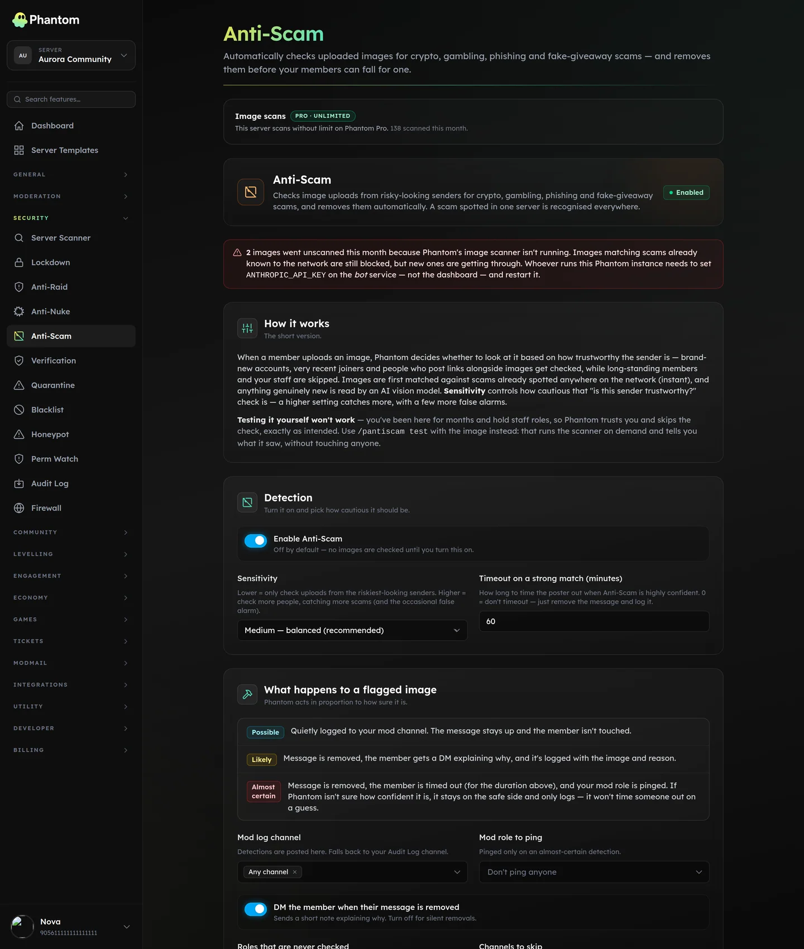Click the Verification shield-check icon
Screen dimensions: 804x949
tap(19, 361)
